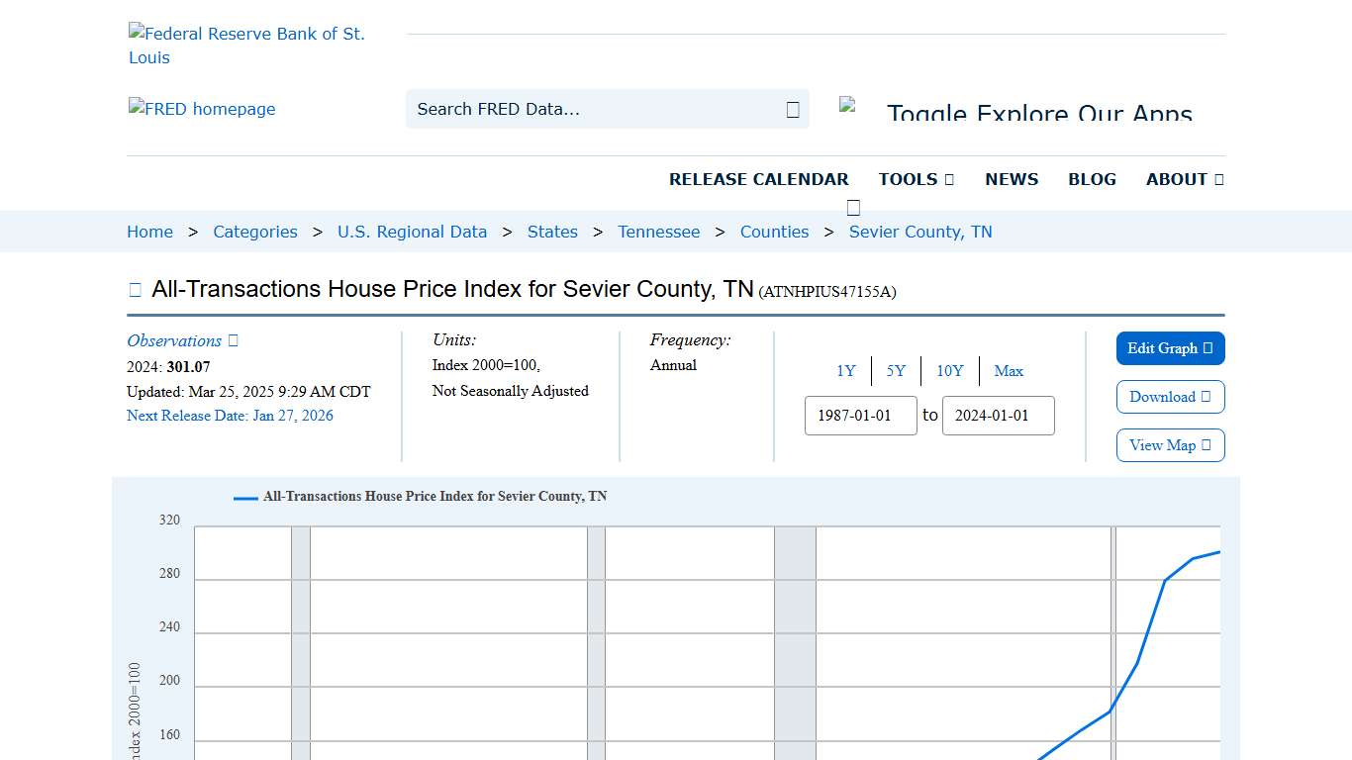Select the 1Y date range option
This screenshot has height=760, width=1352.
[846, 371]
